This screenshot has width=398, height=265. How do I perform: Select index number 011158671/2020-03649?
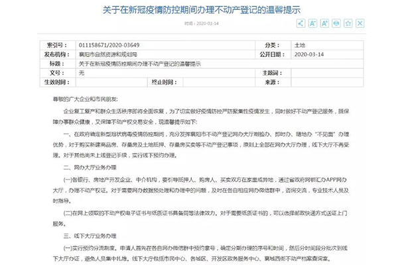click(109, 45)
